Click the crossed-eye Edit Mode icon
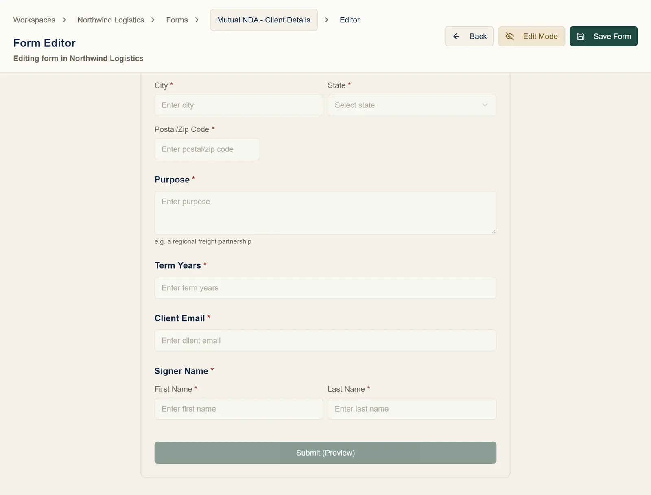 [x=509, y=36]
